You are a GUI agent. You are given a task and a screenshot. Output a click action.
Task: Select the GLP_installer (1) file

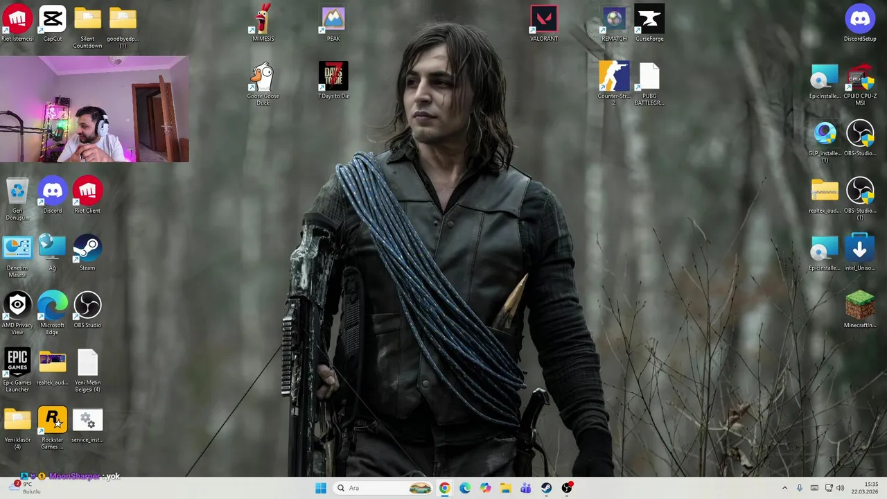tap(825, 142)
